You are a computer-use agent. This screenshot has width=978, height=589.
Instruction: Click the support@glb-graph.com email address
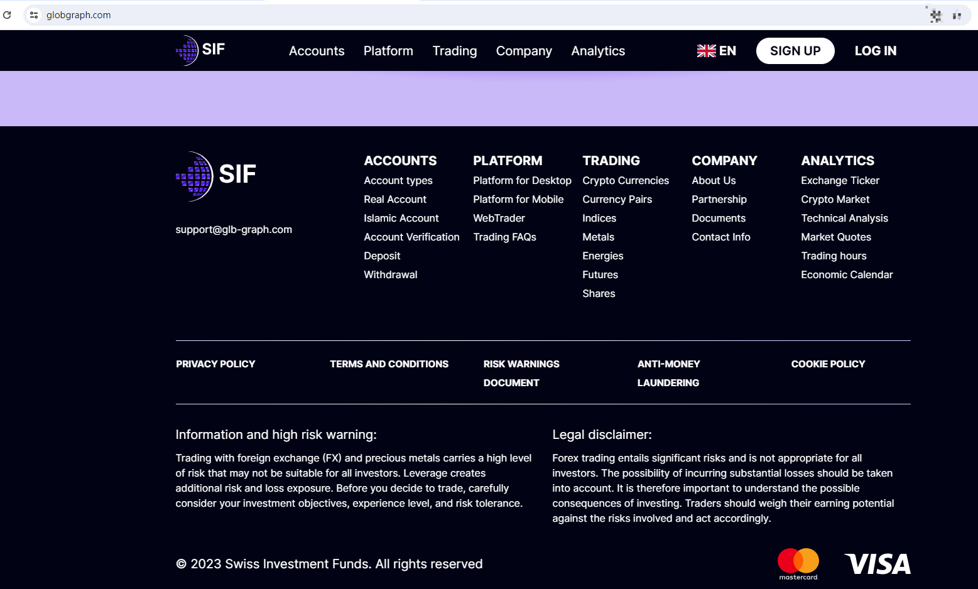234,229
